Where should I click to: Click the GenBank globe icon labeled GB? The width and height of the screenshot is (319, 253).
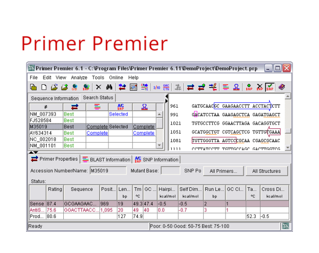[74, 87]
